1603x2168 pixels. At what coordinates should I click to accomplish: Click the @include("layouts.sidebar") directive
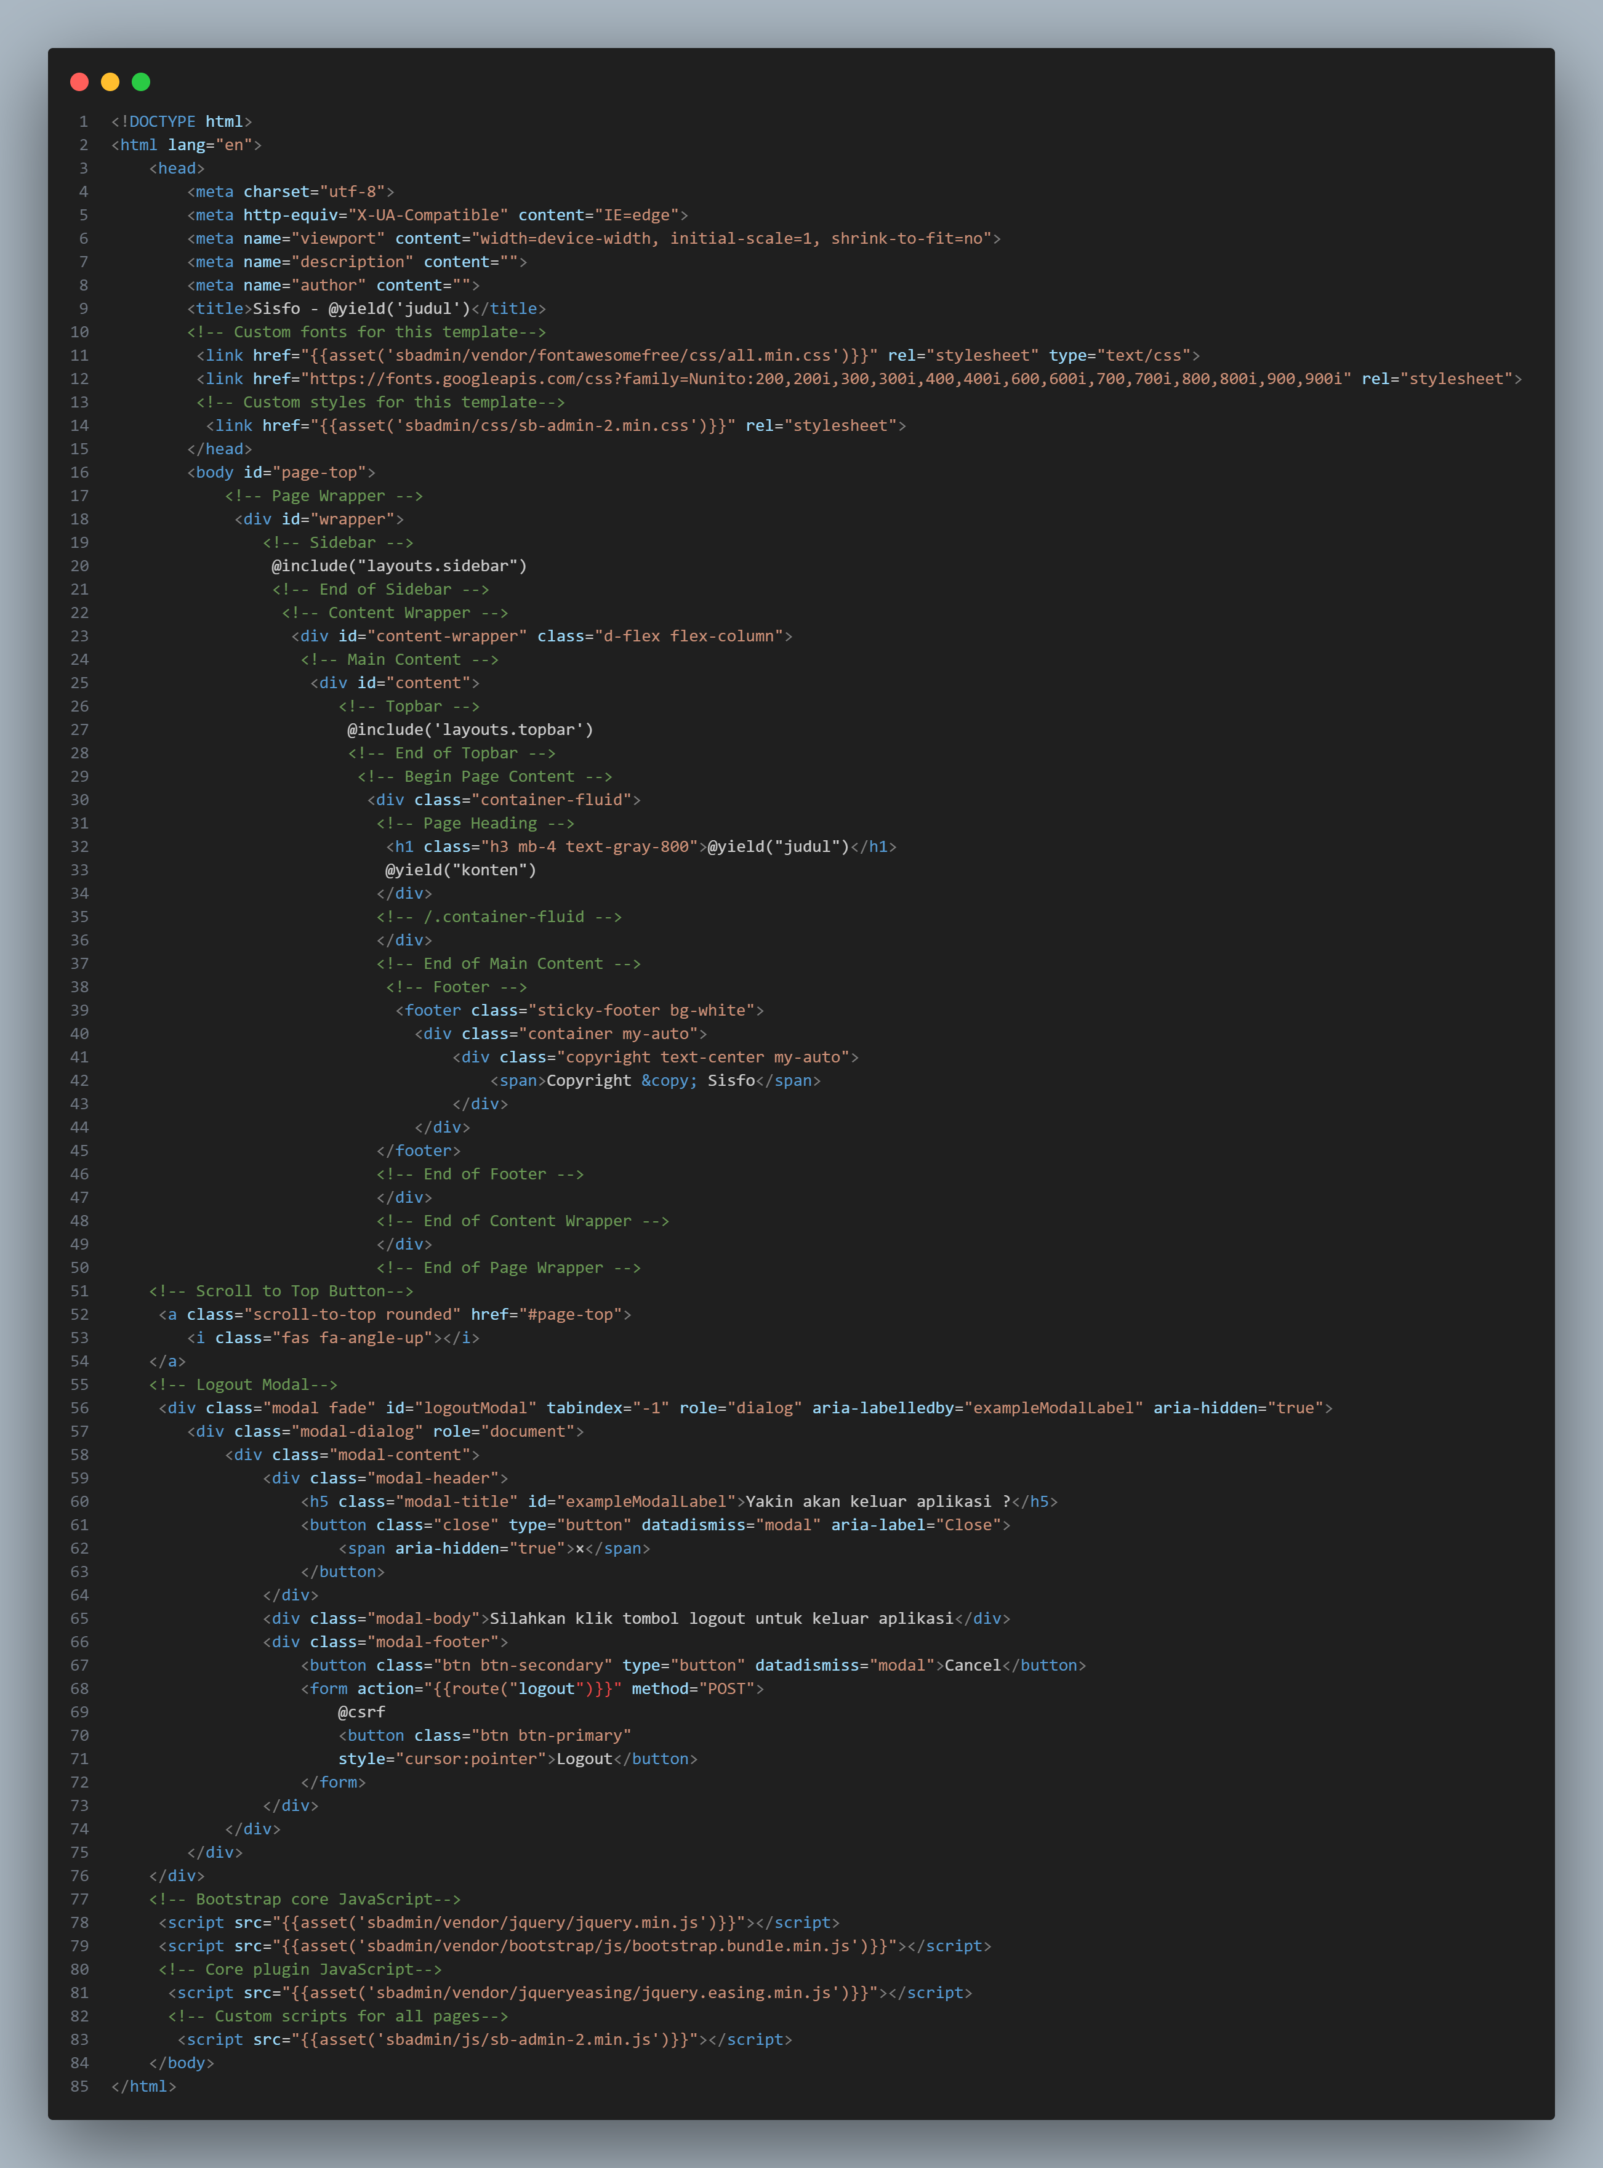click(x=399, y=566)
